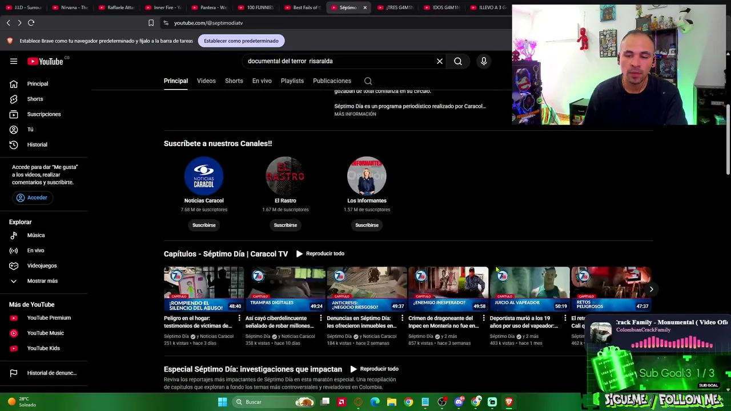This screenshot has width=731, height=411.
Task: Open options for 'Crimen de dragoneante' video
Action: tap(484, 318)
